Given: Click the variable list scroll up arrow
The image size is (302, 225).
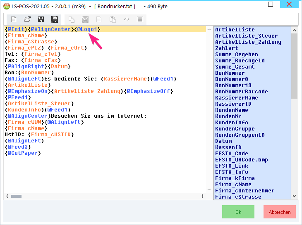Looking at the screenshot, I should [294, 30].
